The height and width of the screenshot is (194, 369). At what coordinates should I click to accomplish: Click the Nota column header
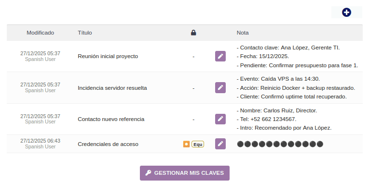[243, 33]
